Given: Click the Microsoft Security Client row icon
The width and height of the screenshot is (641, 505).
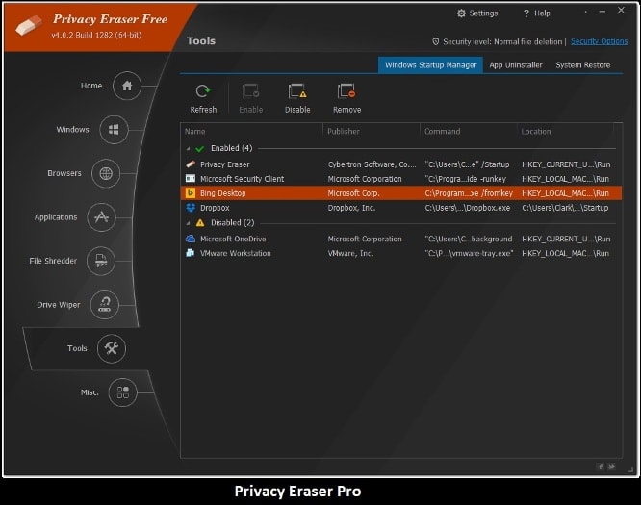Looking at the screenshot, I should (x=191, y=179).
